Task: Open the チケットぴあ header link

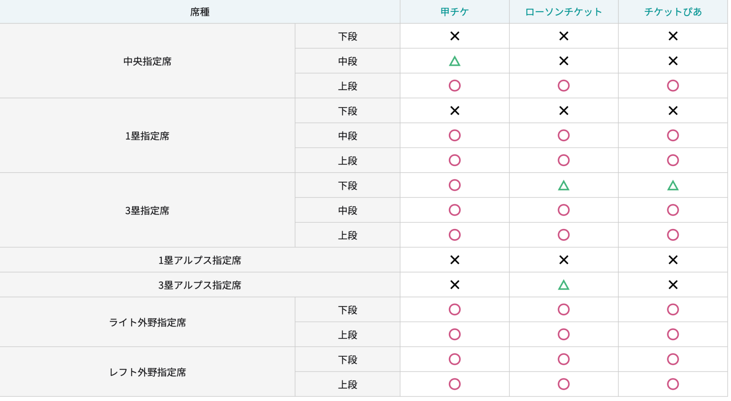Action: click(672, 12)
